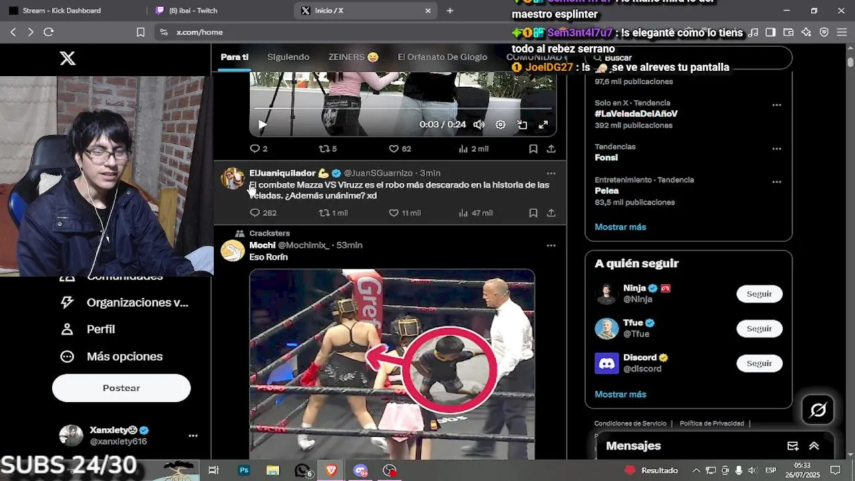Image resolution: width=855 pixels, height=481 pixels.
Task: Click the Buscar search field
Action: [689, 58]
